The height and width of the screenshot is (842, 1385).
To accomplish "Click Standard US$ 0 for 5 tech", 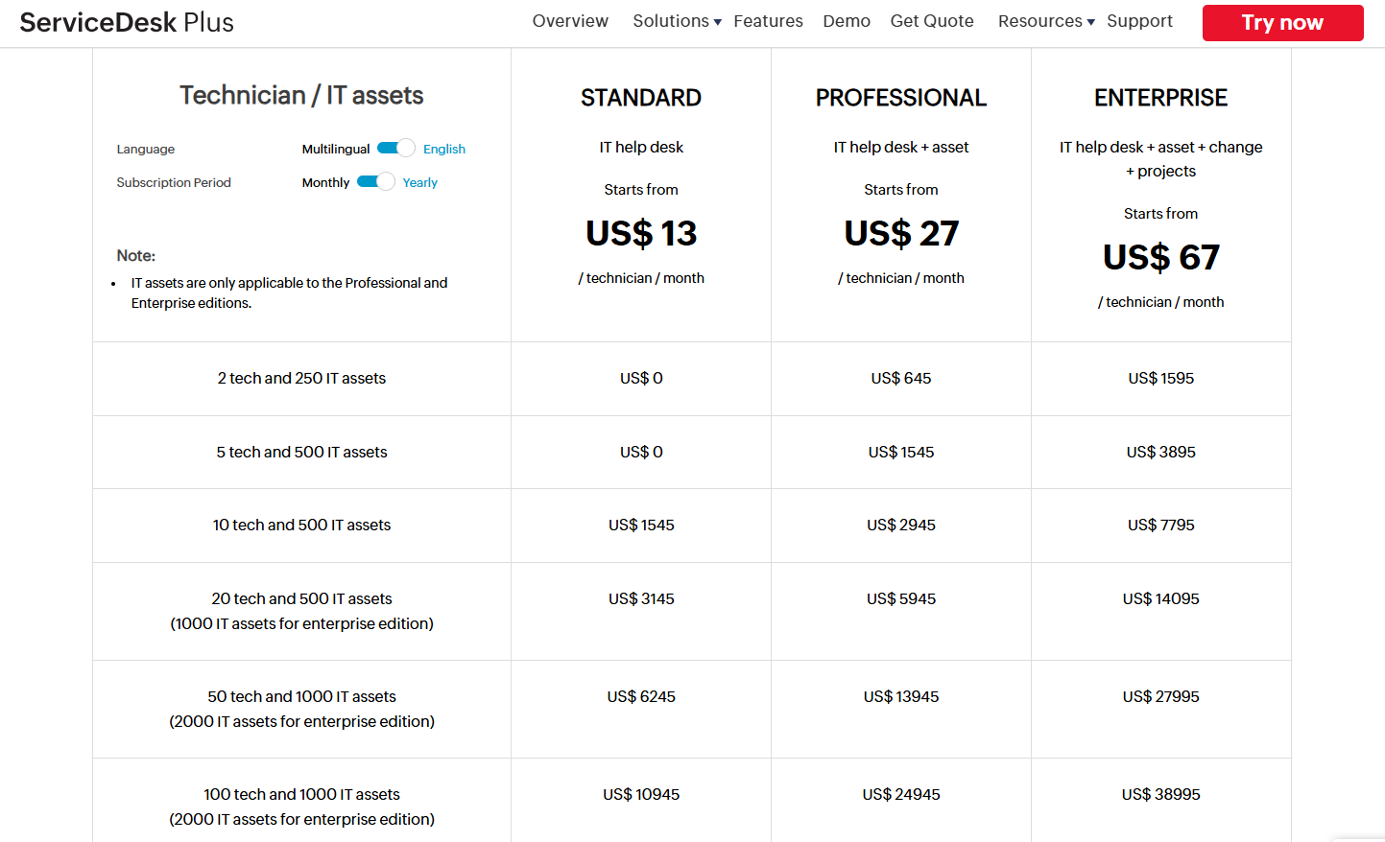I will point(641,452).
